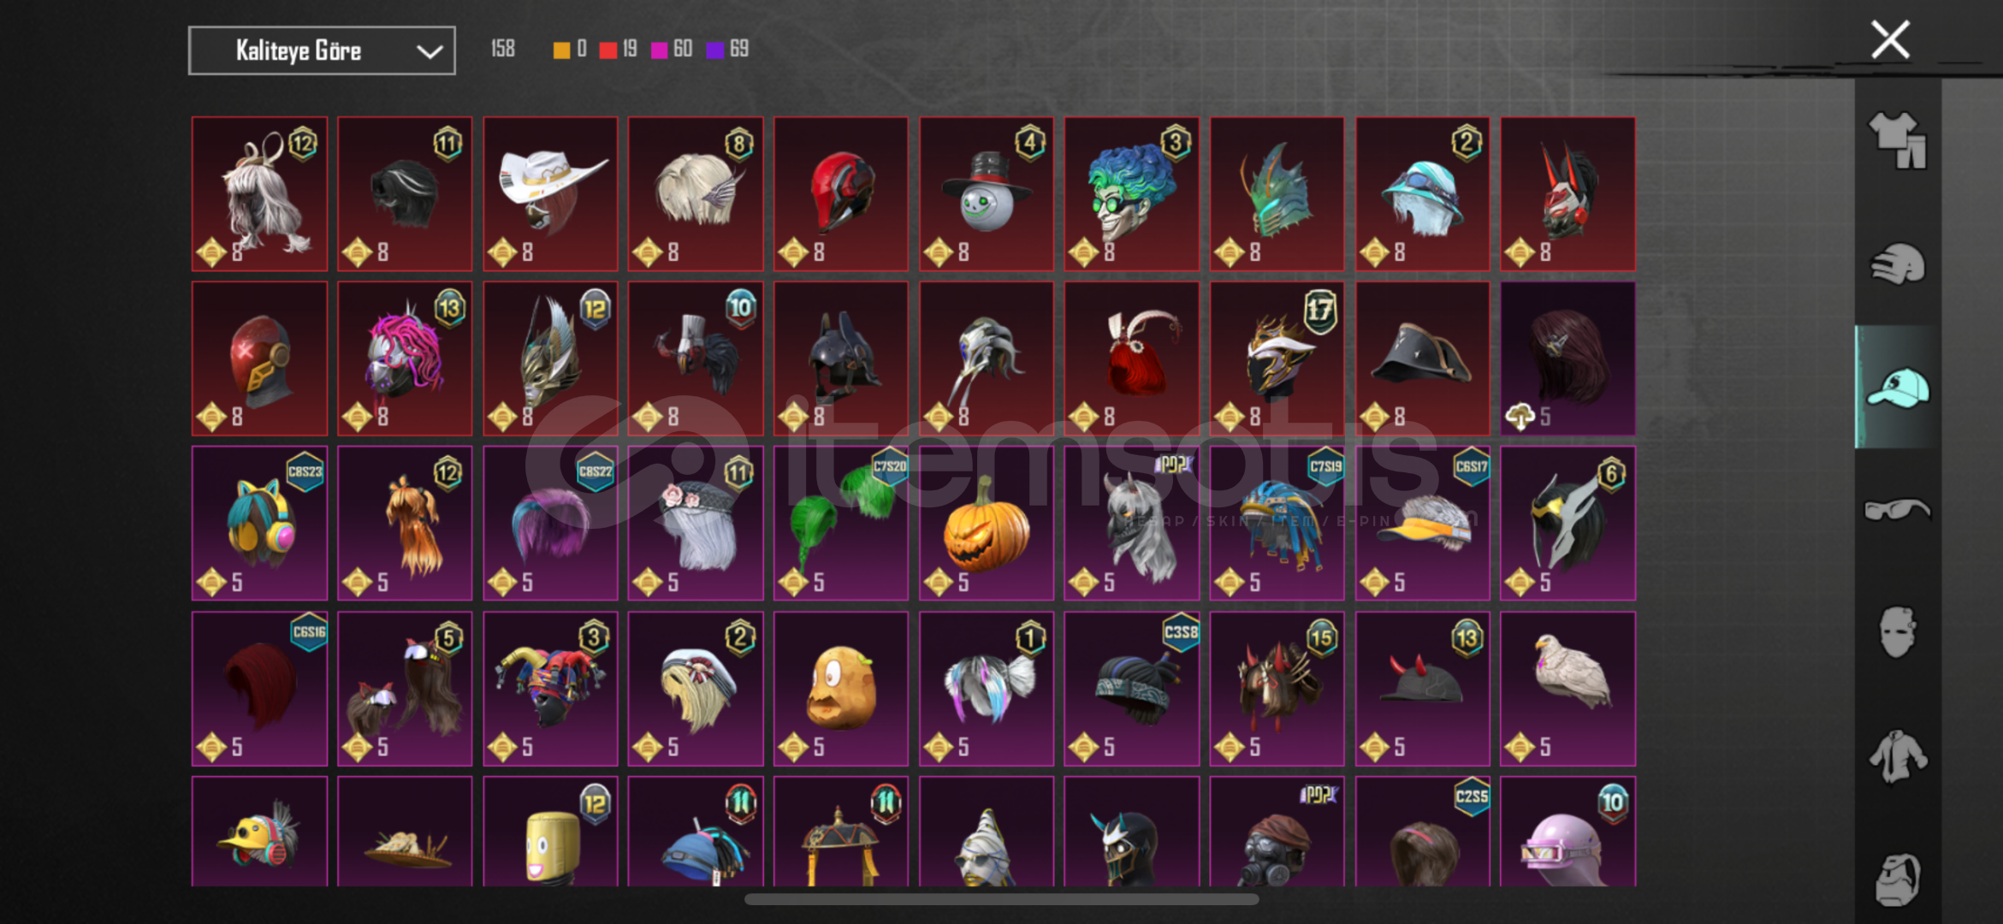Viewport: 2003px width, 924px height.
Task: Select the jacket category icon
Action: [1897, 756]
